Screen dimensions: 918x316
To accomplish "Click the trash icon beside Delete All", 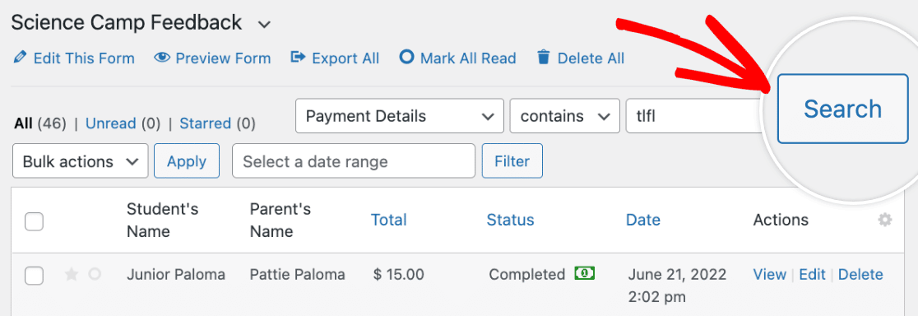I will pyautogui.click(x=544, y=58).
